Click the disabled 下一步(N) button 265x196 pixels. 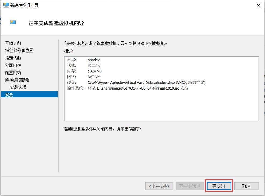tap(190, 186)
